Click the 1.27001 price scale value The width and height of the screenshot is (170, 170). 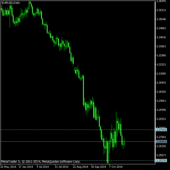pos(161,137)
